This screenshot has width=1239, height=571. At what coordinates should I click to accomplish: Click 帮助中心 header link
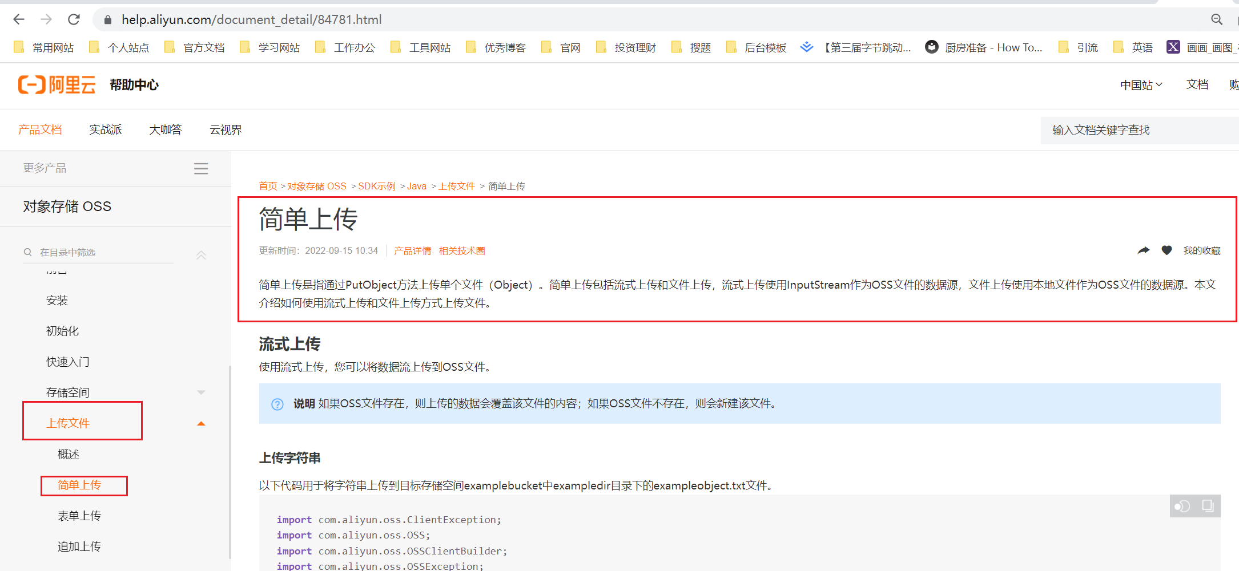click(x=134, y=85)
